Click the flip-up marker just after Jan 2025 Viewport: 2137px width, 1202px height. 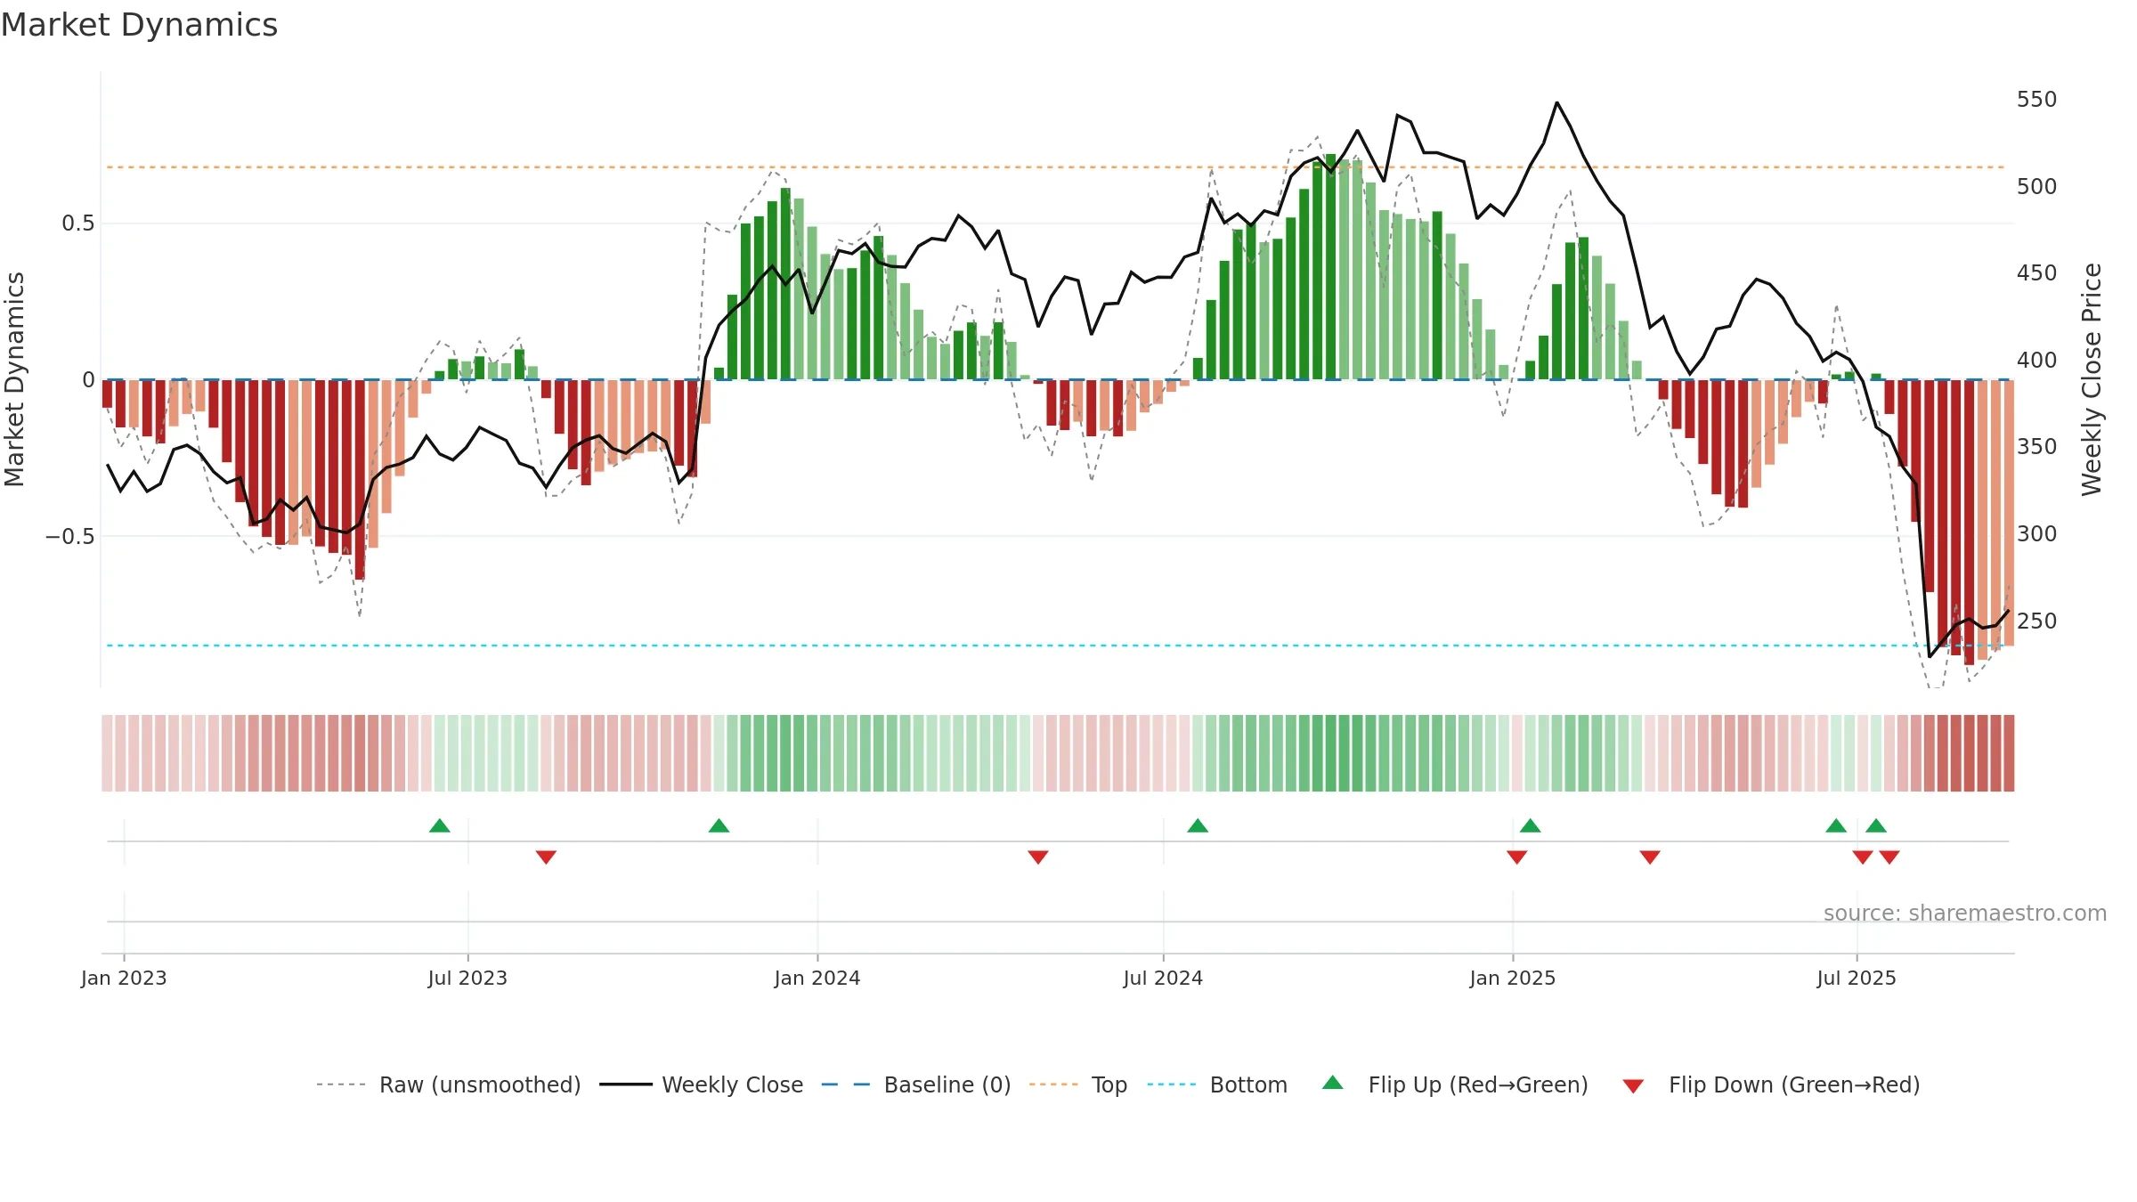(1531, 825)
